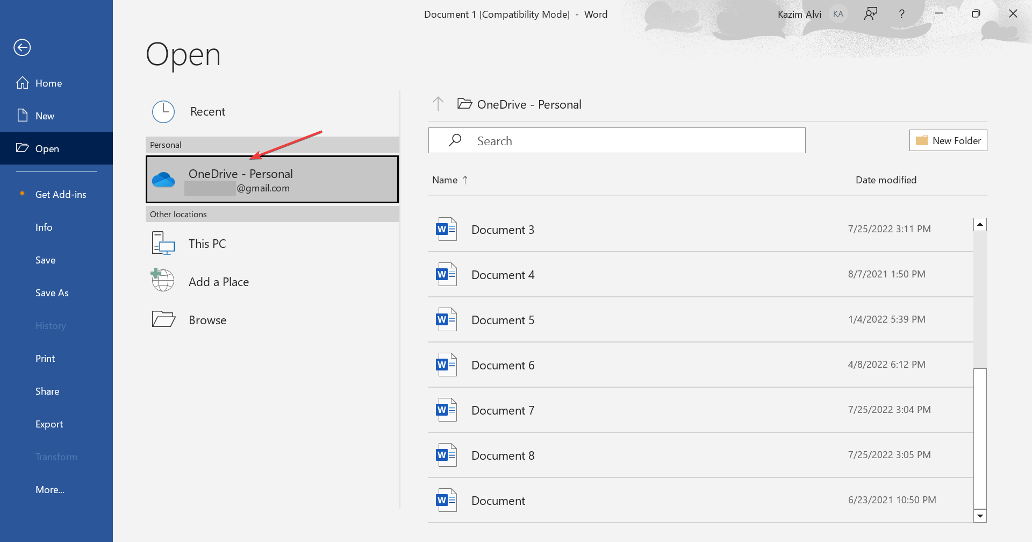Screen dimensions: 1032x542
Task: Click the OneDrive - Personal breadcrumb text
Action: (x=529, y=104)
